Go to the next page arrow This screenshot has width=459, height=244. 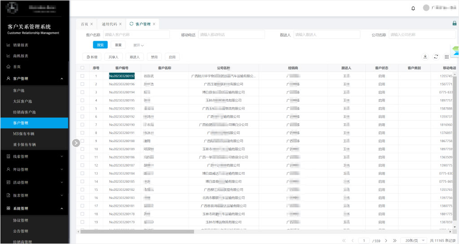(386, 240)
